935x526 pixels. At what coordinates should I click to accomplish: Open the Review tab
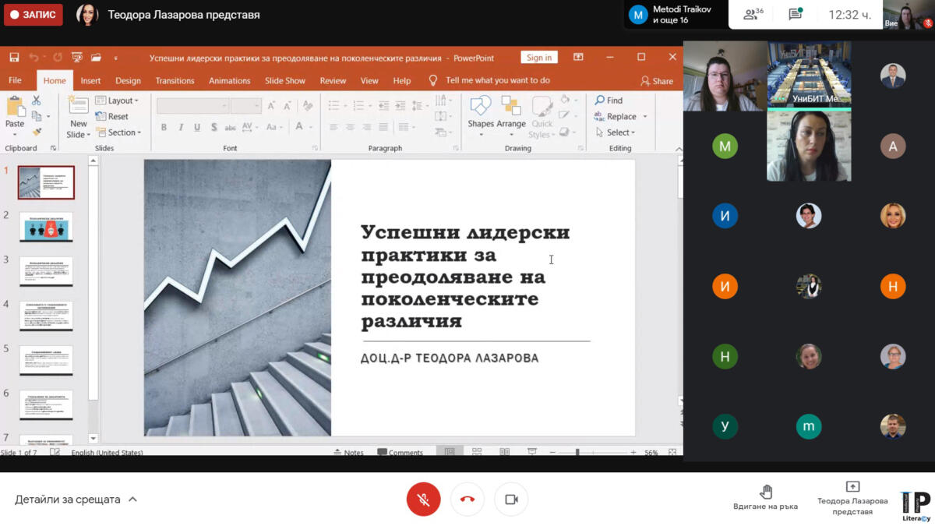pos(333,80)
